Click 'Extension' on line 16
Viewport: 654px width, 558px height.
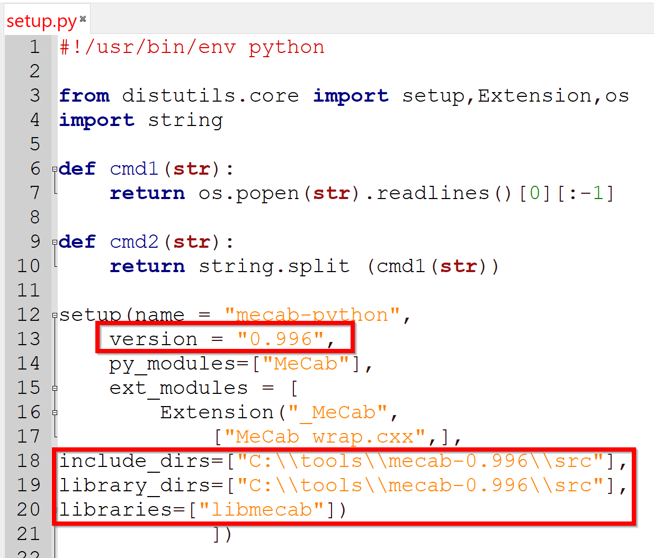pos(217,412)
